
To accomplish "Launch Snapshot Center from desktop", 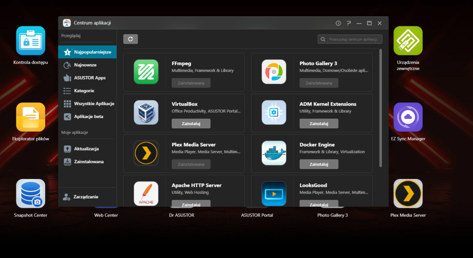I will [x=30, y=193].
